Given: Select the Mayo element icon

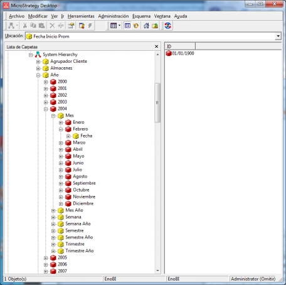Looking at the screenshot, I should [x=68, y=156].
